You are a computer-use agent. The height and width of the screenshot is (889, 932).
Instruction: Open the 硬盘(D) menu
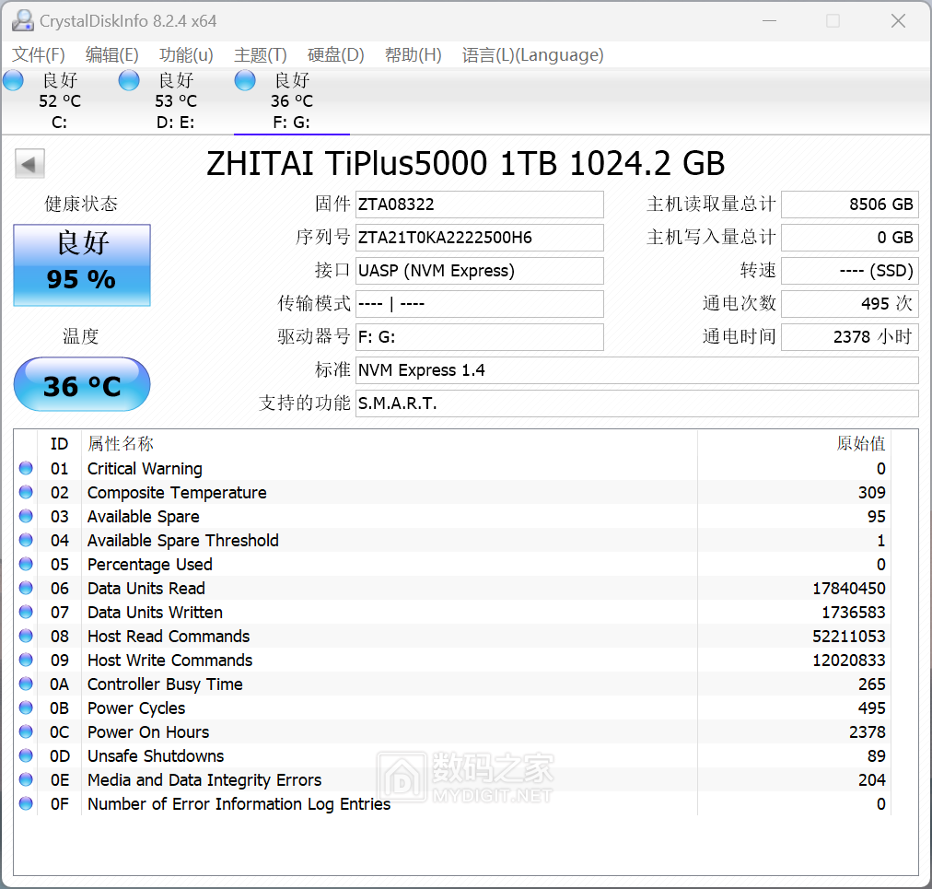point(336,54)
